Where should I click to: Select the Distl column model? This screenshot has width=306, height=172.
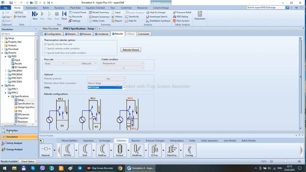tap(85, 150)
